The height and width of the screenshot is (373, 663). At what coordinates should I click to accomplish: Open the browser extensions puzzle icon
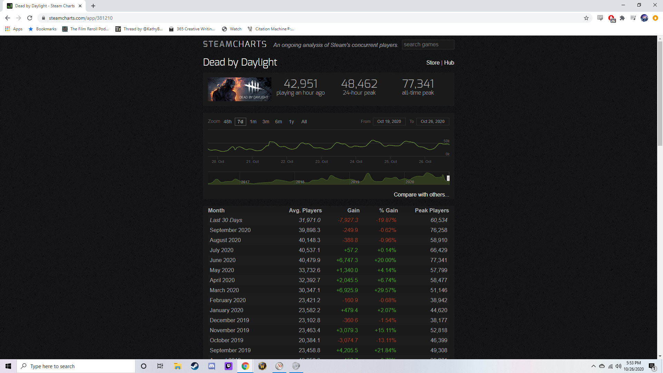(622, 18)
